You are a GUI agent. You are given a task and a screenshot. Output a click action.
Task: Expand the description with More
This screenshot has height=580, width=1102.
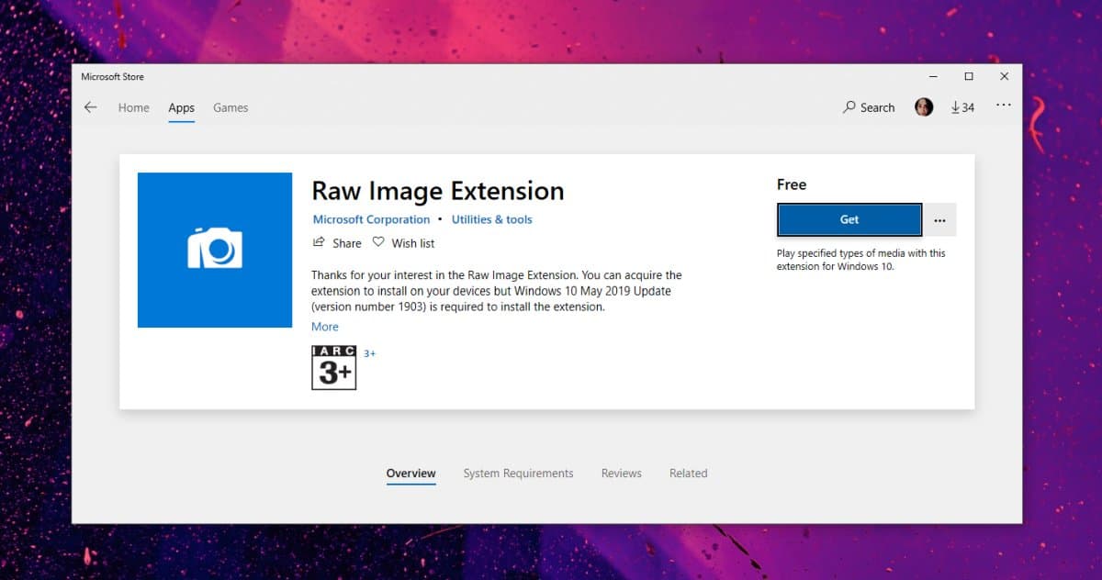point(325,327)
